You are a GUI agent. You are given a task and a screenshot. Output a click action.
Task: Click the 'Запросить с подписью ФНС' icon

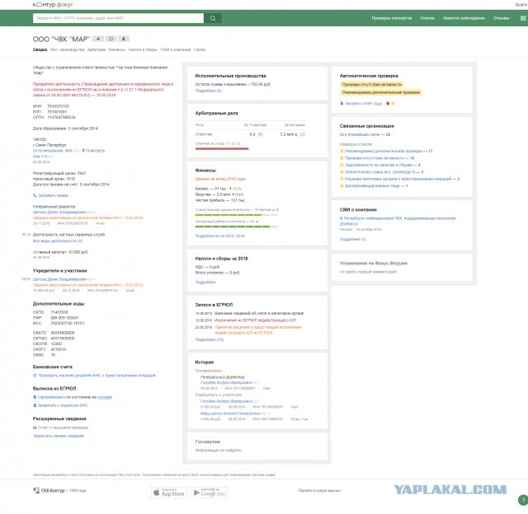click(35, 405)
